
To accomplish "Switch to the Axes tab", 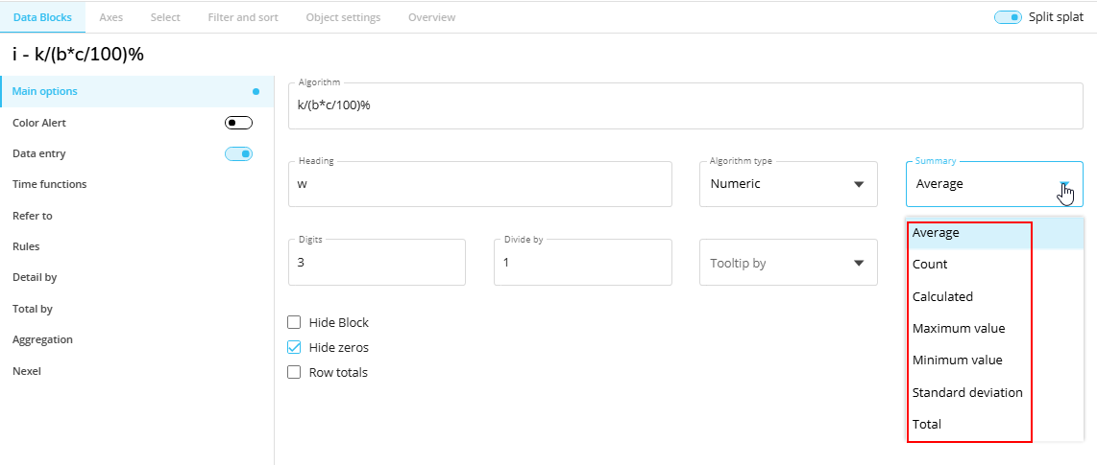I will pyautogui.click(x=110, y=17).
